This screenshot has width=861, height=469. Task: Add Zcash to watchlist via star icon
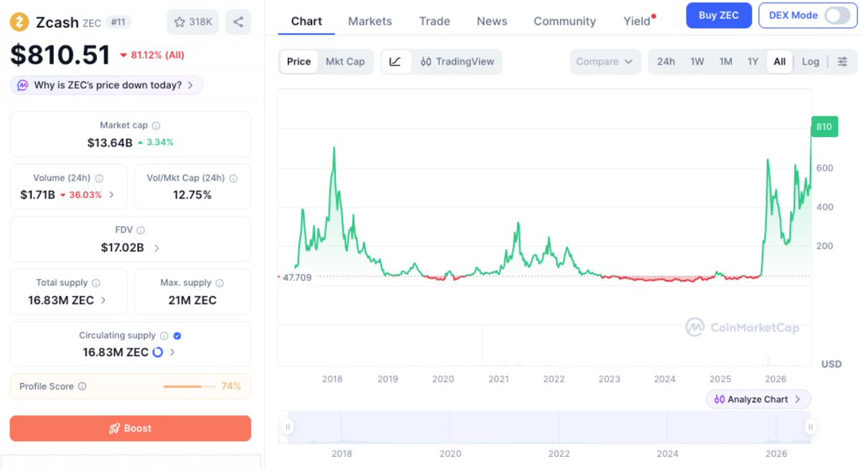180,22
